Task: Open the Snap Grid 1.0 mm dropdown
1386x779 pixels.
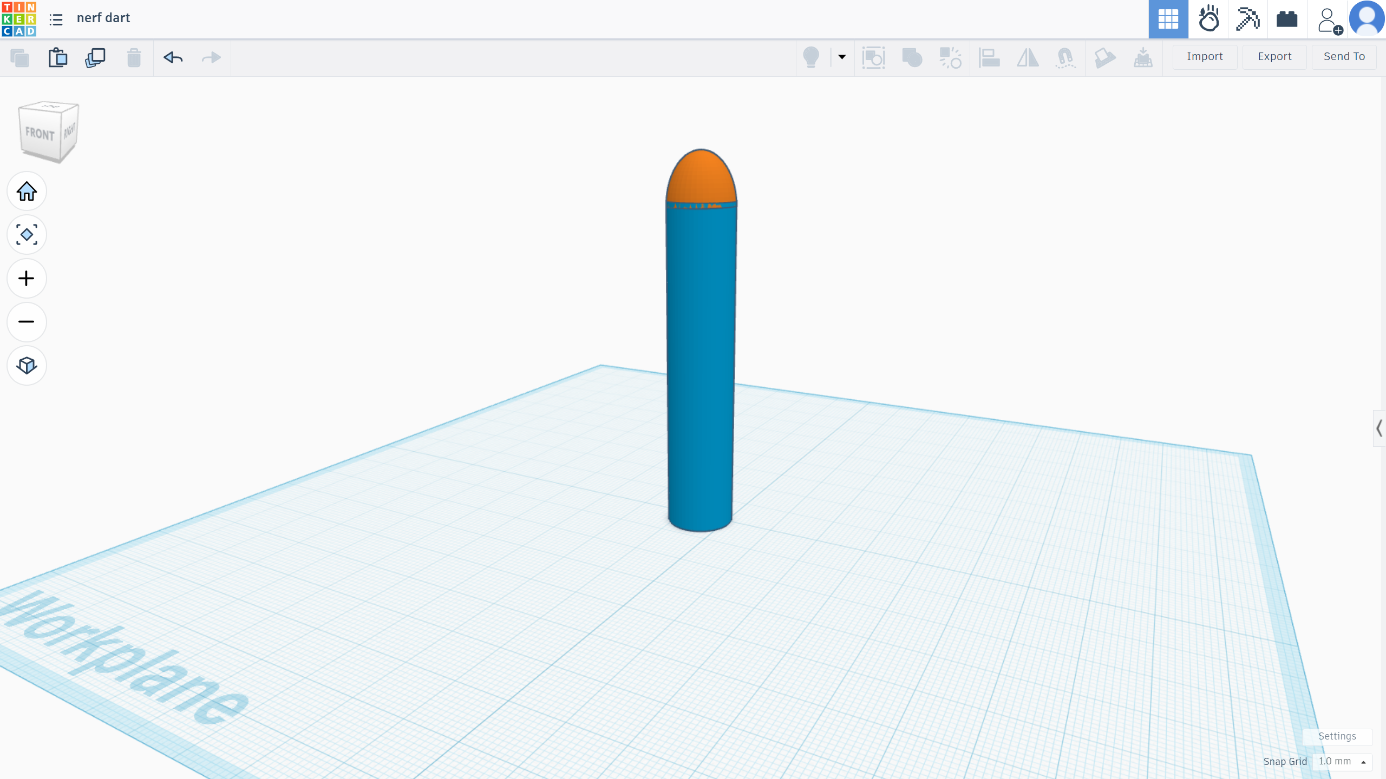Action: click(x=1342, y=762)
